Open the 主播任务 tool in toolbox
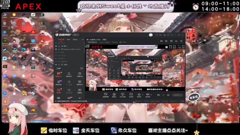 pyautogui.click(x=79, y=74)
